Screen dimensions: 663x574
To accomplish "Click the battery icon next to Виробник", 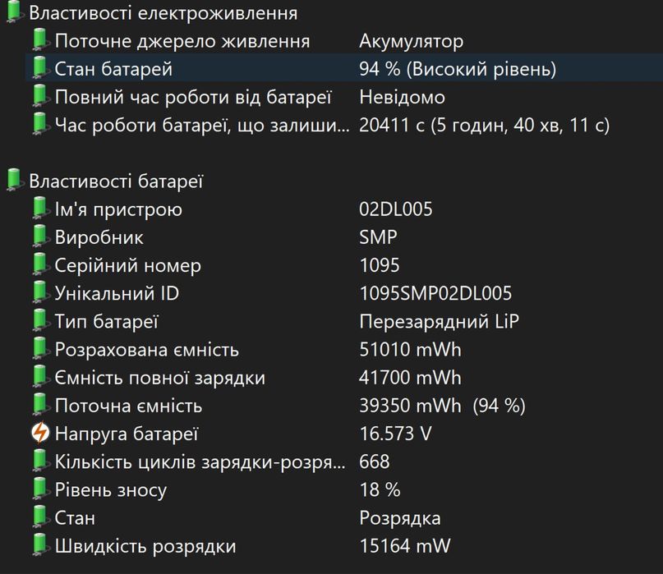I will (40, 237).
